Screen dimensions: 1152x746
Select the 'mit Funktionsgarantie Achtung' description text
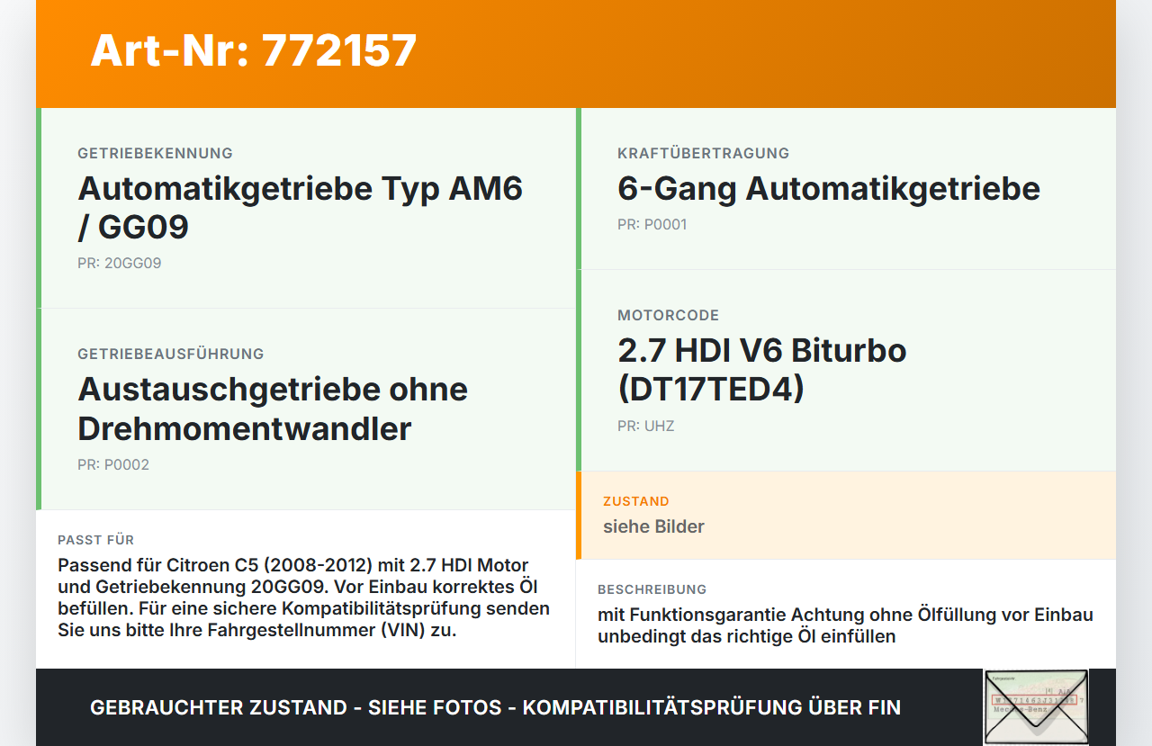845,625
